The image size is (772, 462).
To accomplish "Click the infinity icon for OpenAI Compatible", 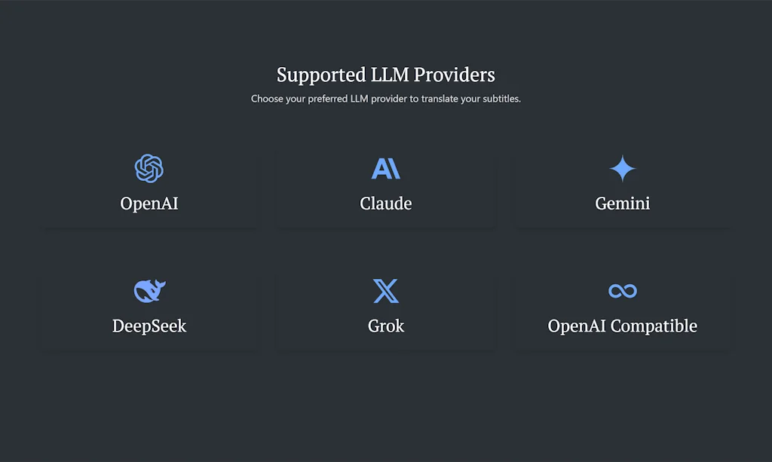I will click(x=623, y=291).
